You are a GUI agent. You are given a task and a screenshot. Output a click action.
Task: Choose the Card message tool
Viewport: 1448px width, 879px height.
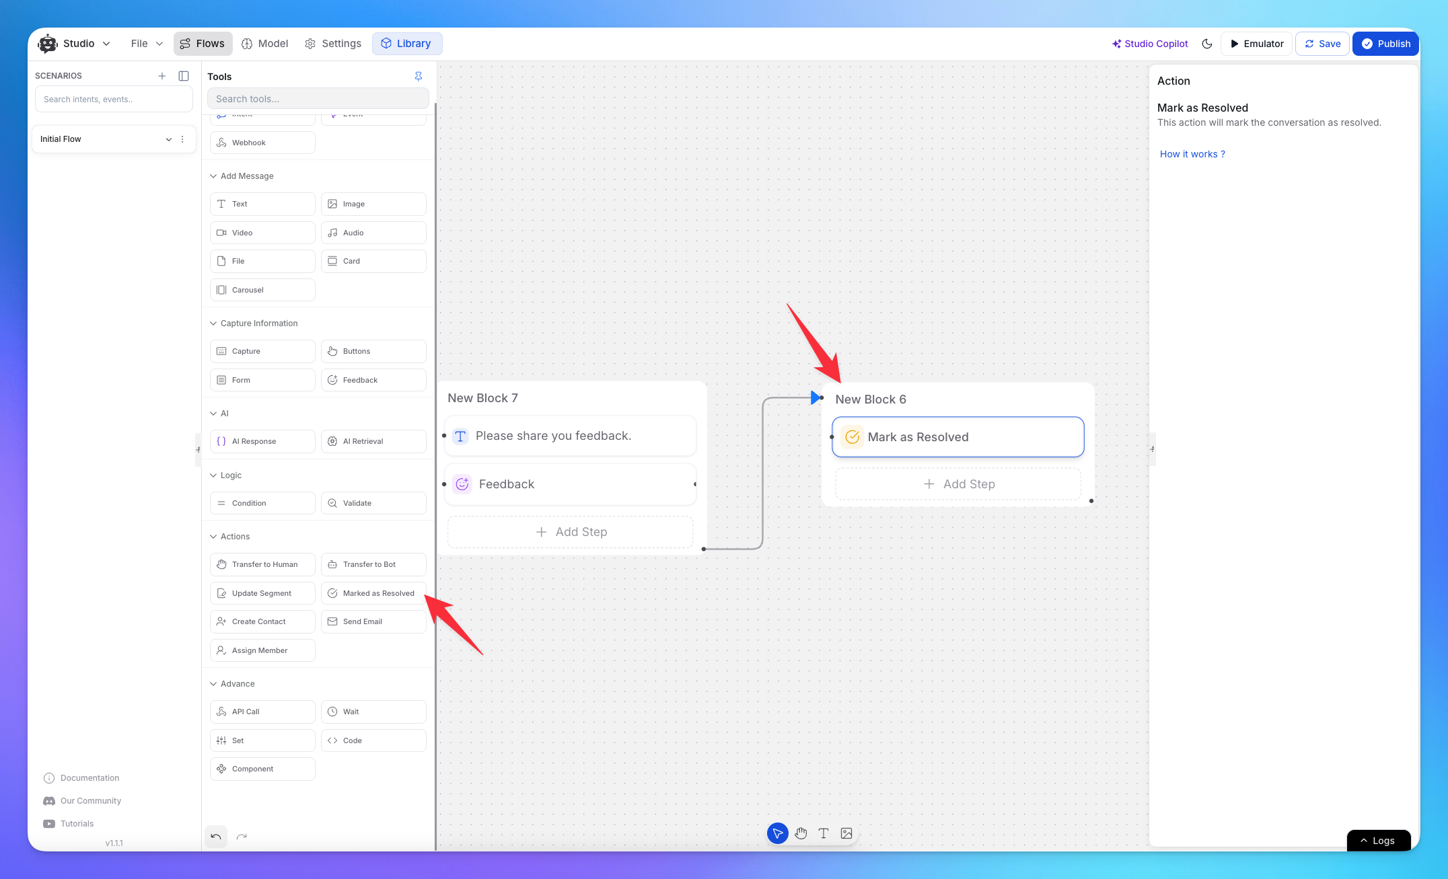point(373,261)
